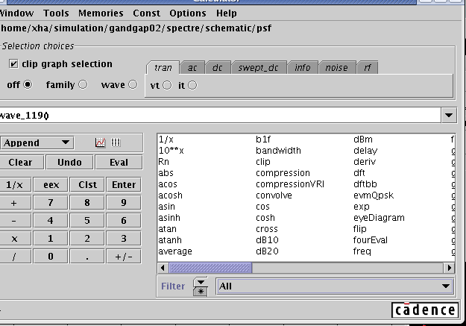Click the keypad 1/x button
466x326 pixels.
pos(14,185)
